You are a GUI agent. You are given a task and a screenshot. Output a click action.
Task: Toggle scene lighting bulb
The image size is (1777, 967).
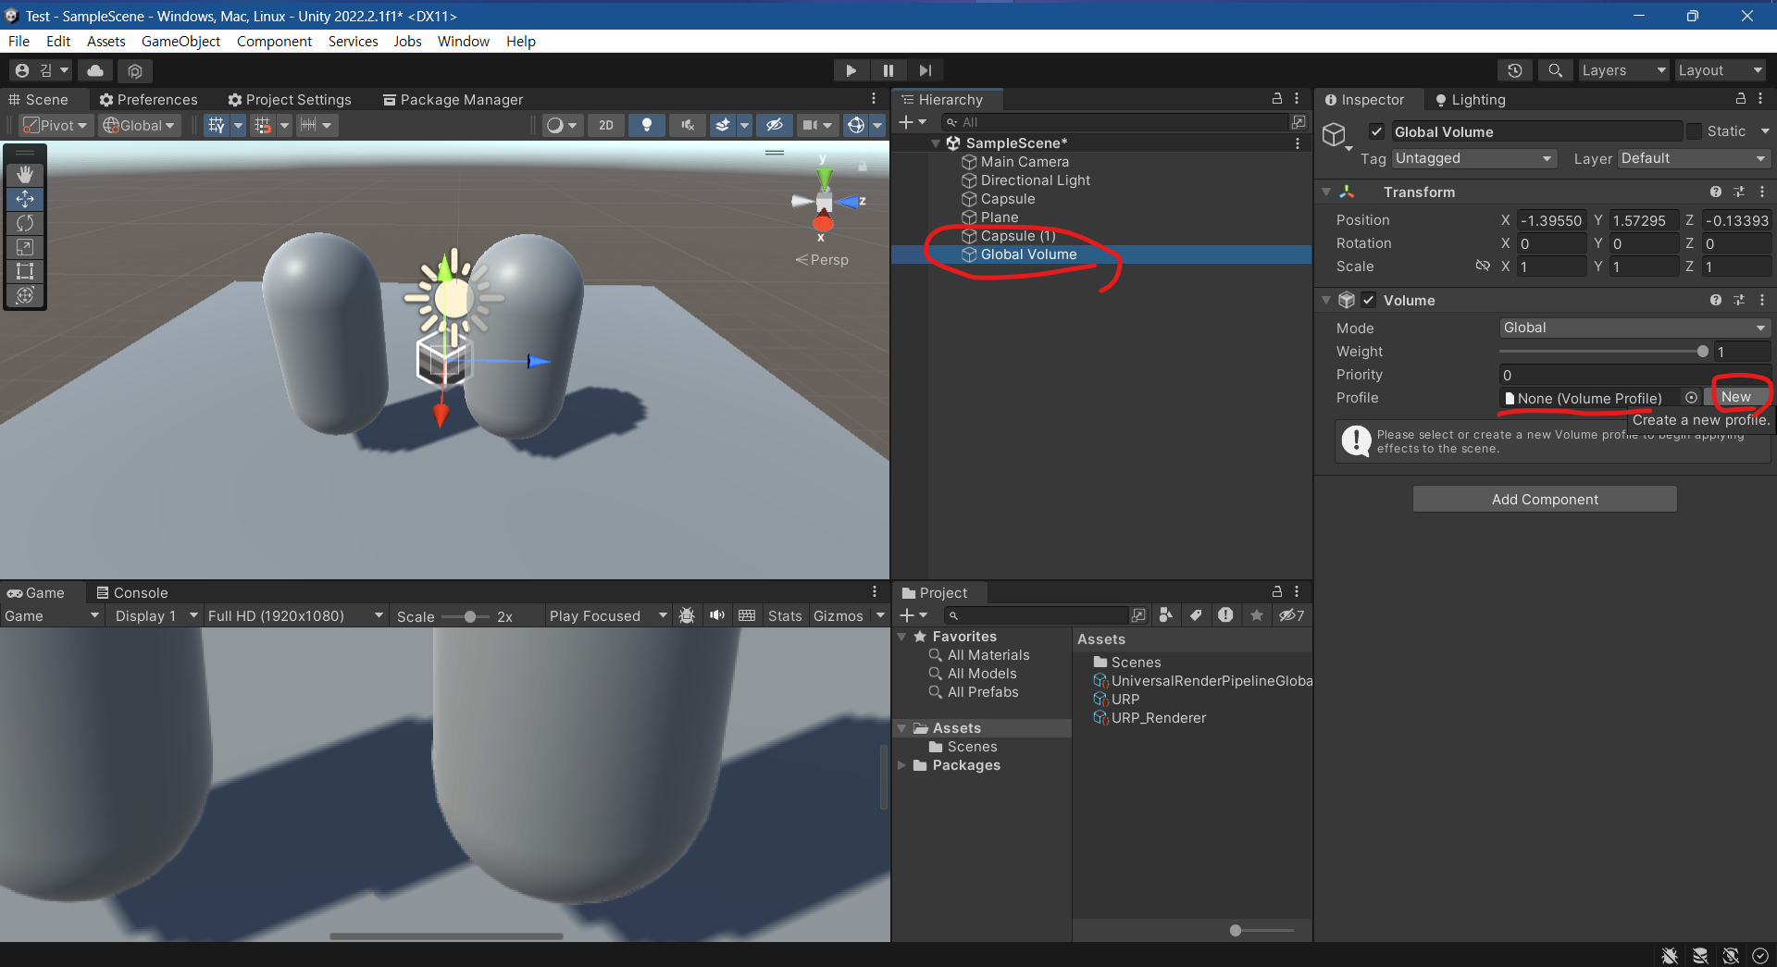point(646,126)
